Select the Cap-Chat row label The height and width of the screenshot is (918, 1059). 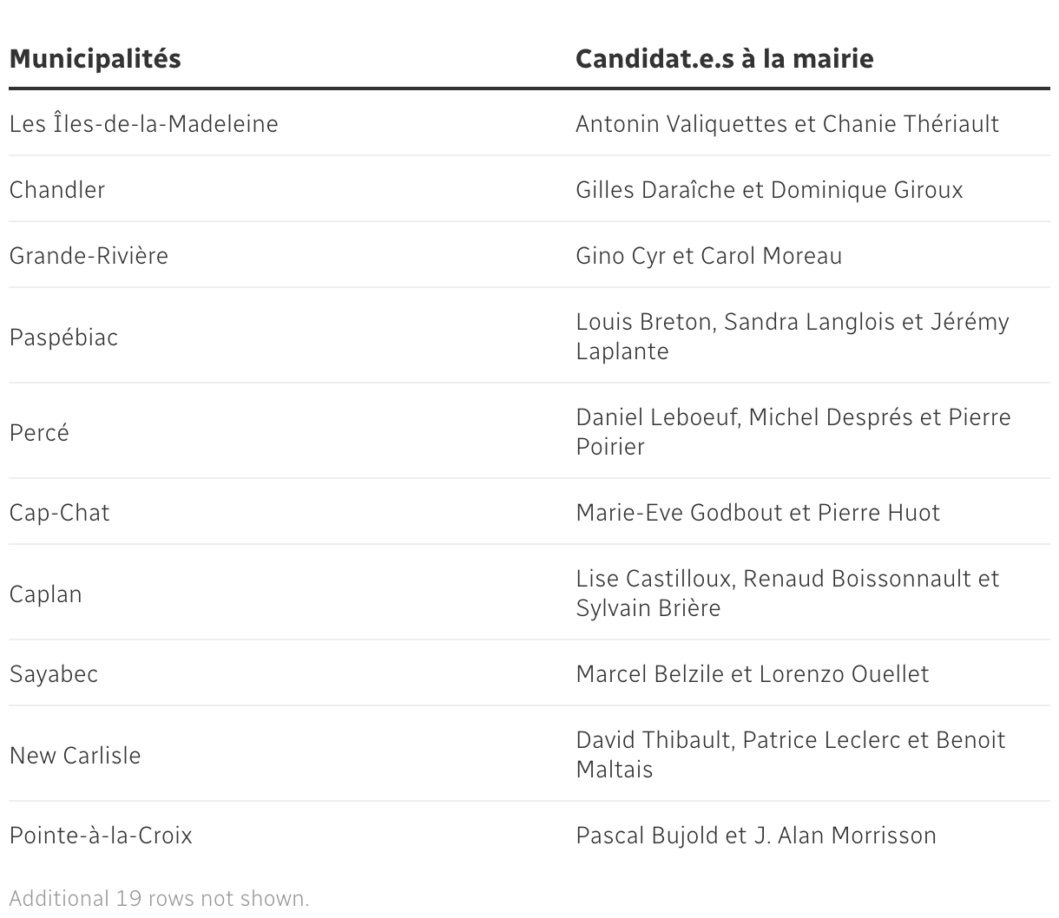tap(60, 513)
